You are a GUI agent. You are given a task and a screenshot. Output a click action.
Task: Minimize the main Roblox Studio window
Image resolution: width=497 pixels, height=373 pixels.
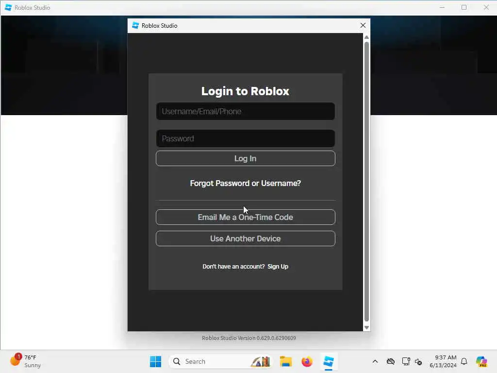(442, 7)
